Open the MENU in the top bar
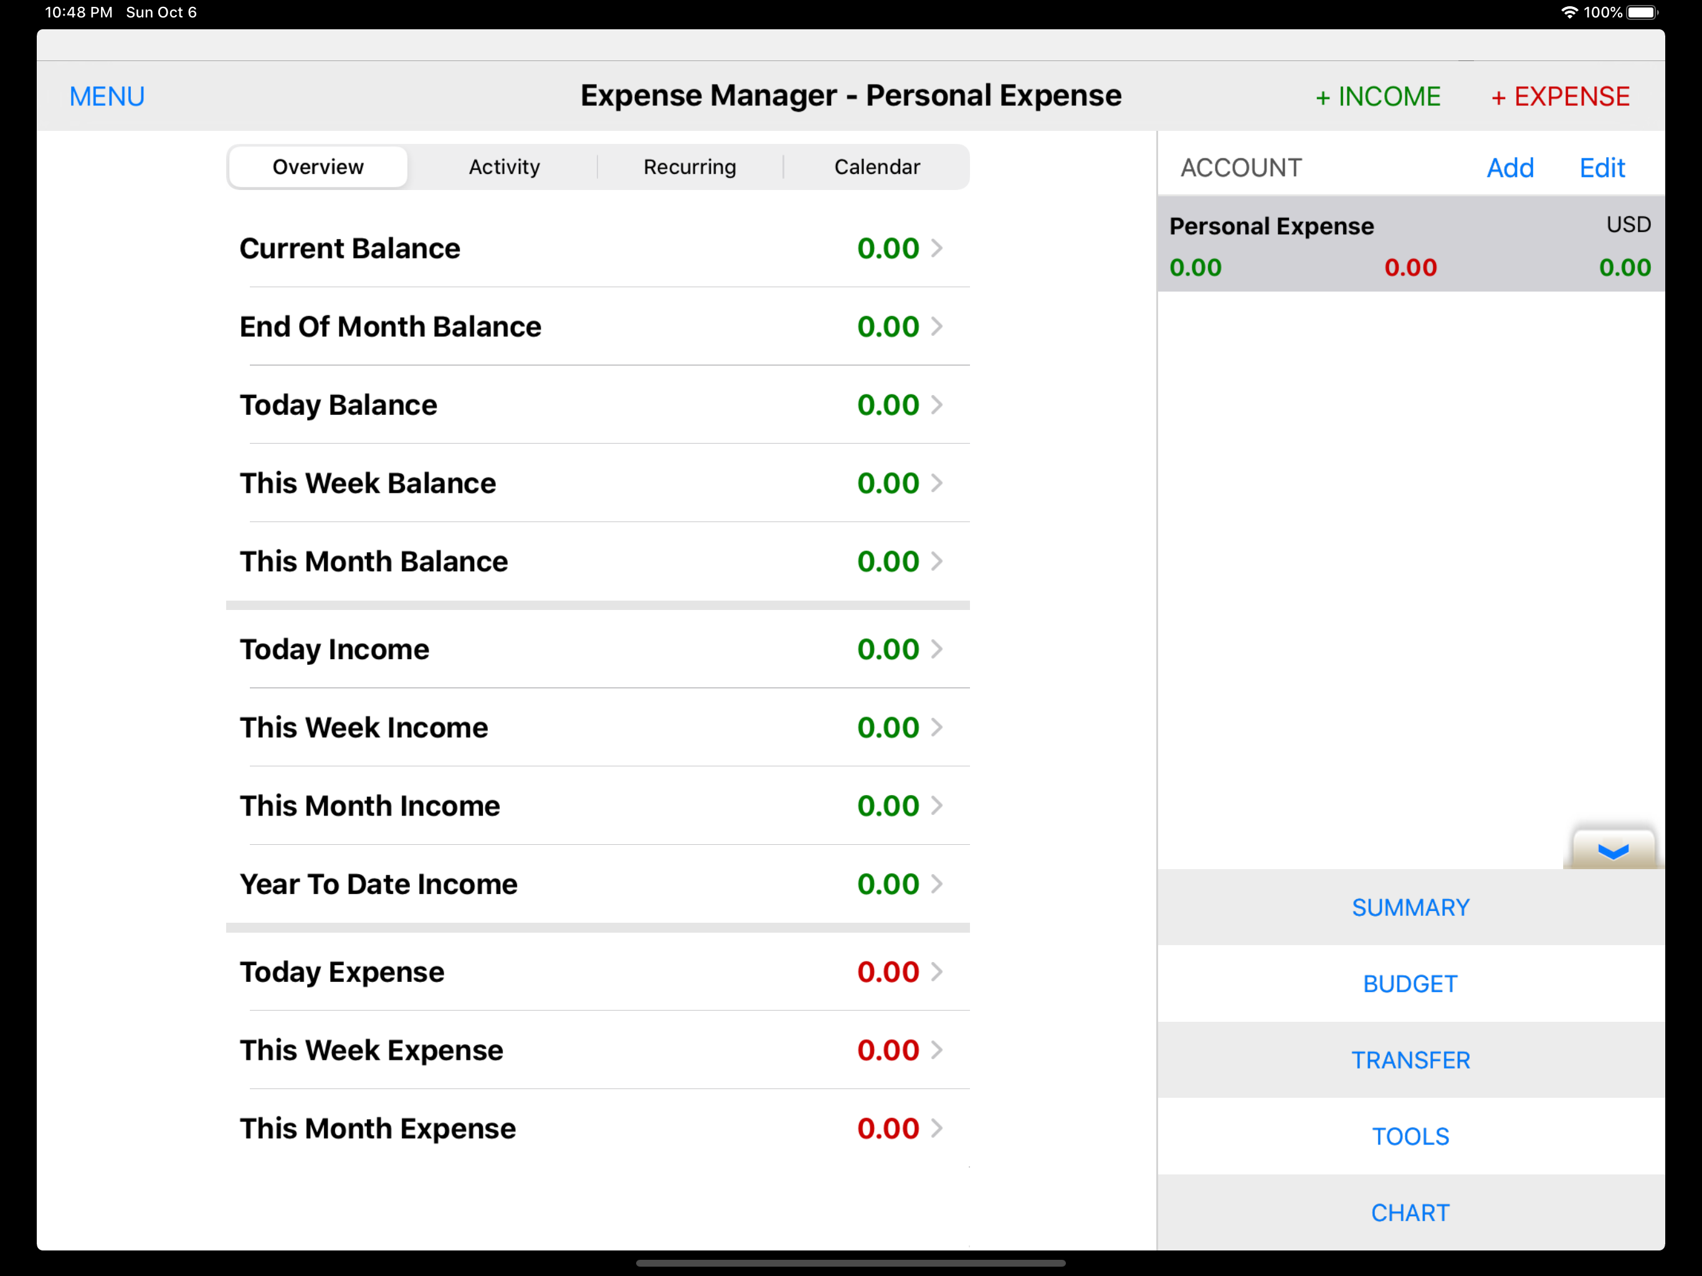Viewport: 1702px width, 1276px height. [107, 96]
